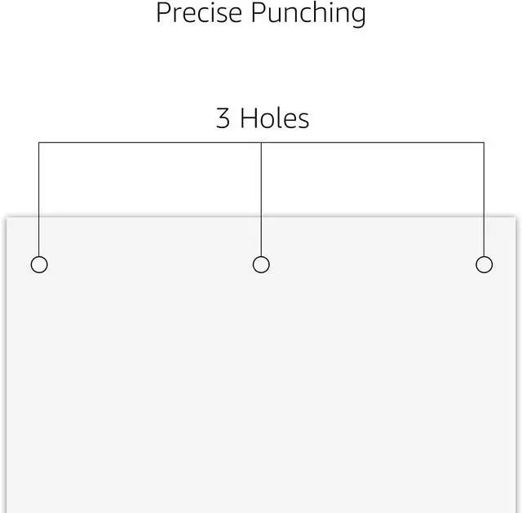Click the center vertical callout line
522x513 pixels.
click(261, 200)
